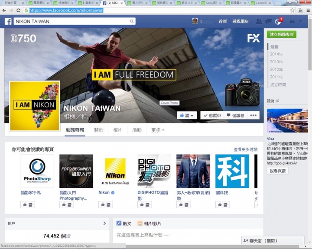
Task: Open the three-dot more options button
Action: [253, 115]
